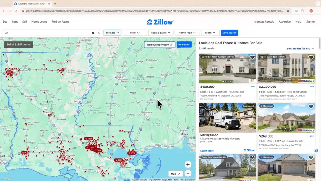This screenshot has height=181, width=321.
Task: Click the 430K map price marker
Action: click(x=119, y=160)
